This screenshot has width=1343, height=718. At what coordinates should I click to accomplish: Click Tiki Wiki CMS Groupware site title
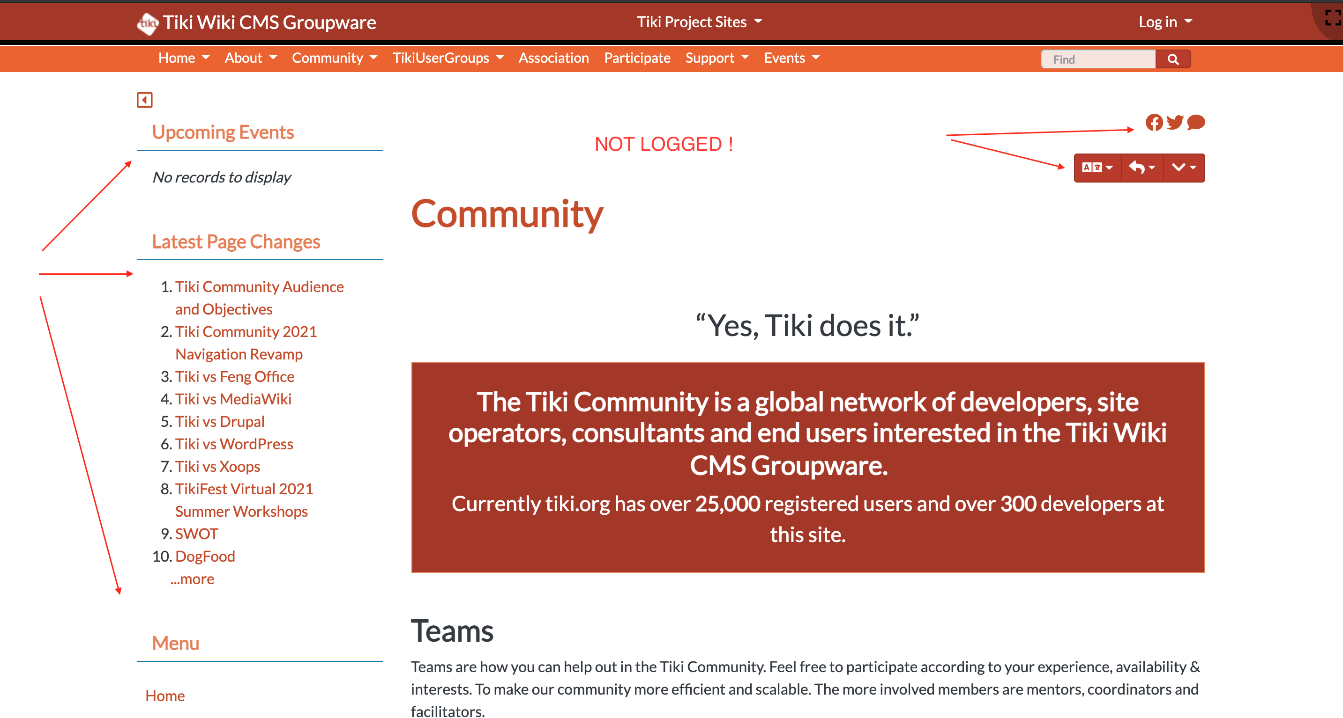[x=269, y=22]
